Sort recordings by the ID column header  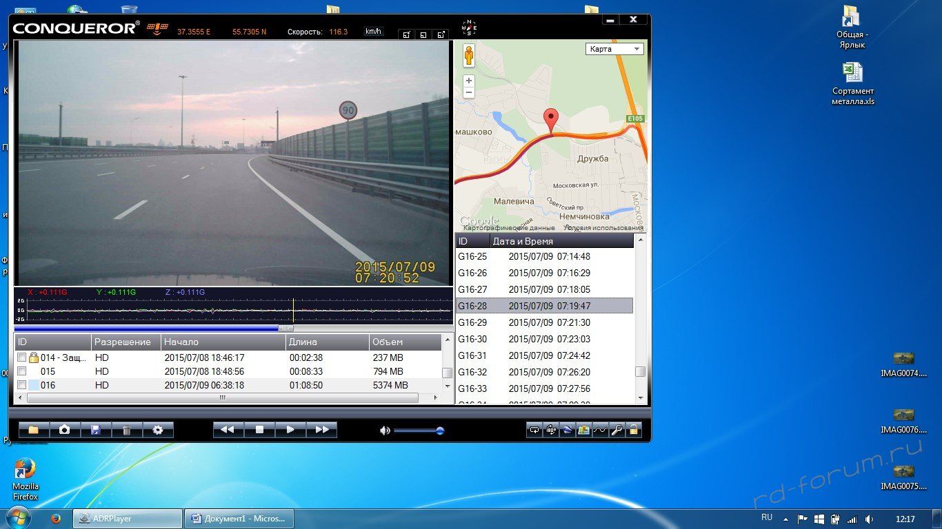pyautogui.click(x=52, y=342)
